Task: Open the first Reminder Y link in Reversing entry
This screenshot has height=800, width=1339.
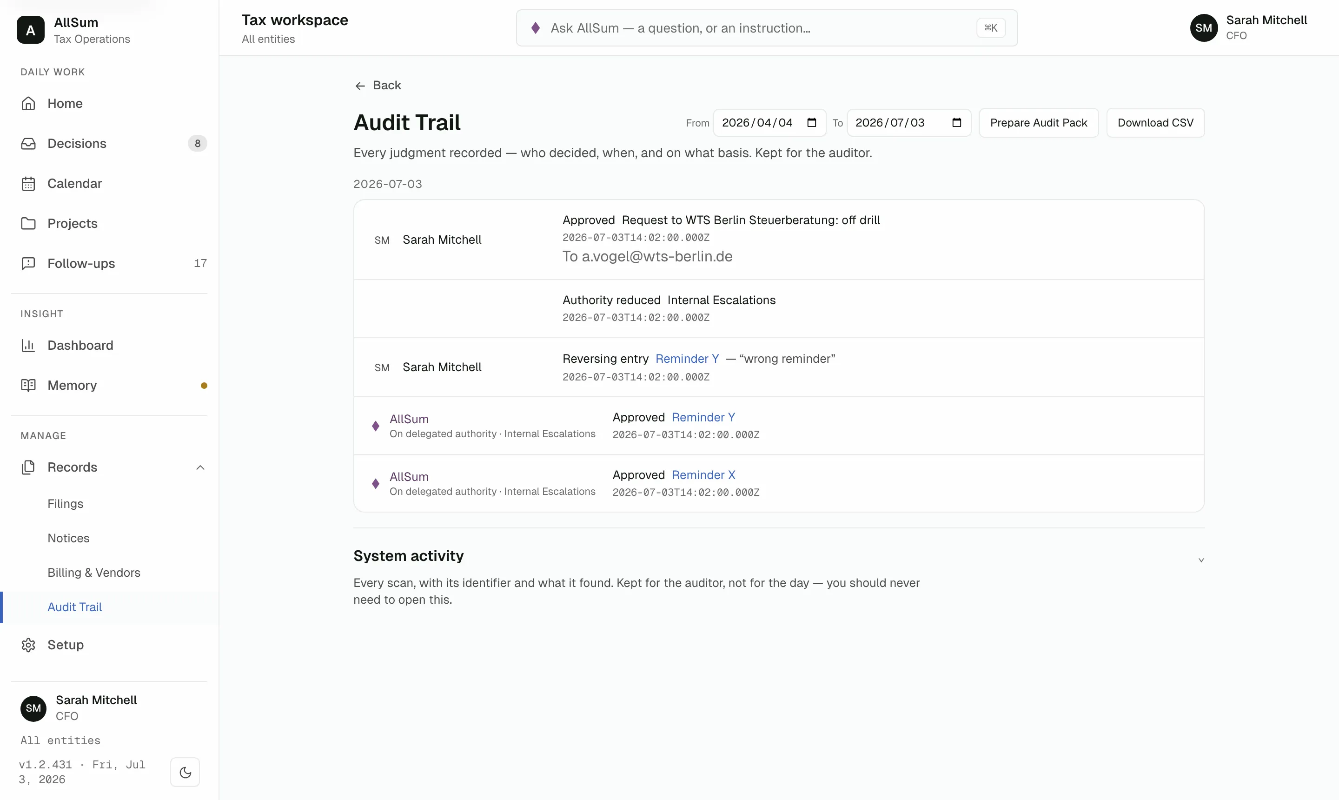Action: 687,359
